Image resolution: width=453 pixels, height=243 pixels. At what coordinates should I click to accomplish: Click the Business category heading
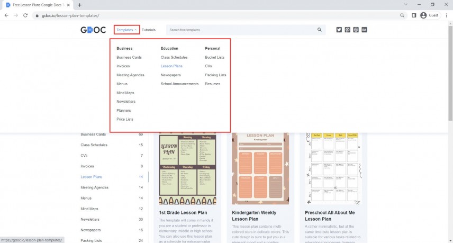[x=124, y=48]
